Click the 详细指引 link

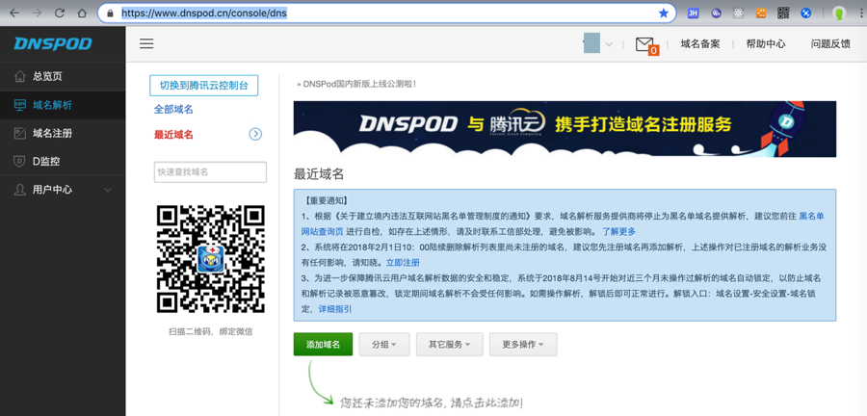click(x=335, y=309)
